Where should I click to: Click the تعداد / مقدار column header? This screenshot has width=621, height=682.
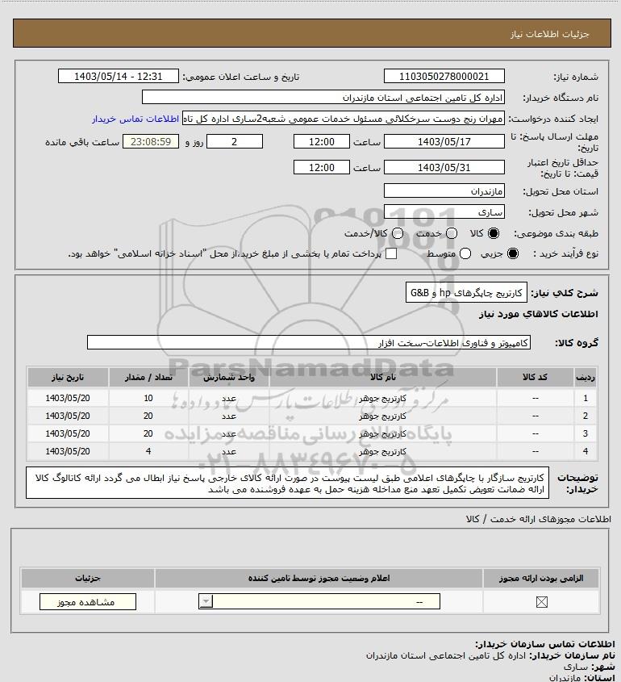[148, 378]
